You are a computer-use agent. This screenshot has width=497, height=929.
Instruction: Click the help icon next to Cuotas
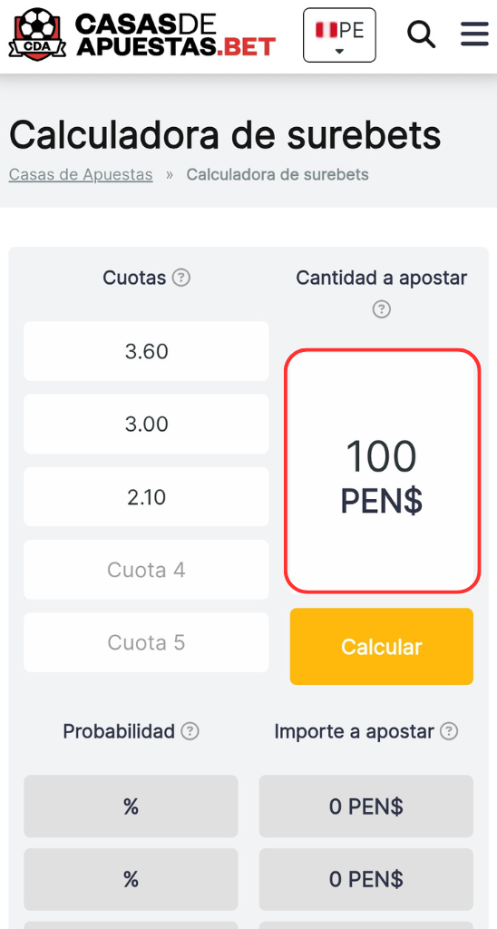point(180,278)
